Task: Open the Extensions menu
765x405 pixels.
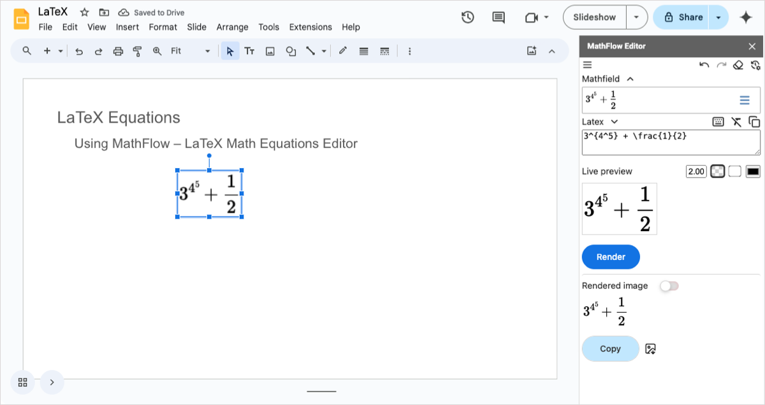Action: click(310, 27)
